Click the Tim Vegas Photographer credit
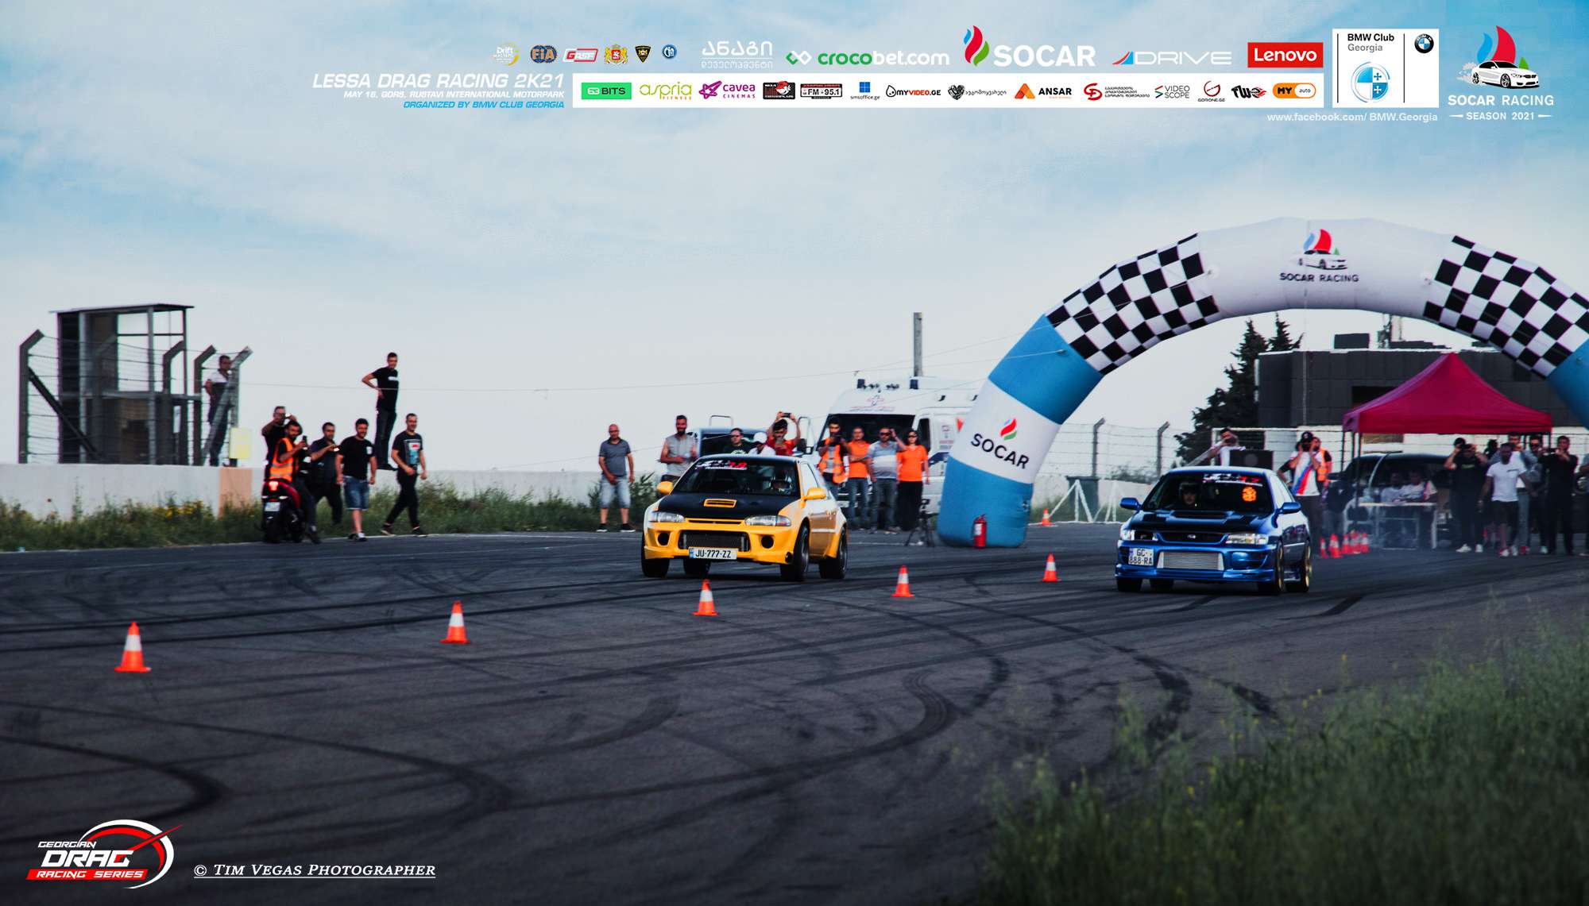This screenshot has width=1589, height=906. 315,869
